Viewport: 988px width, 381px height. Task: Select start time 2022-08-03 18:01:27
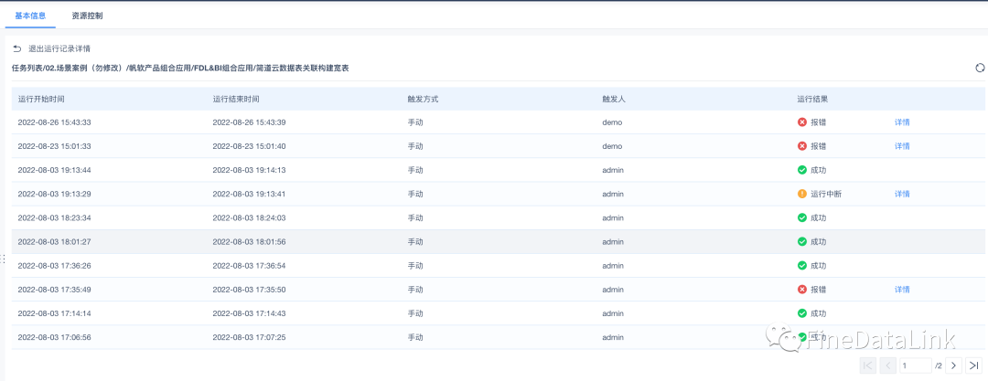click(x=54, y=242)
